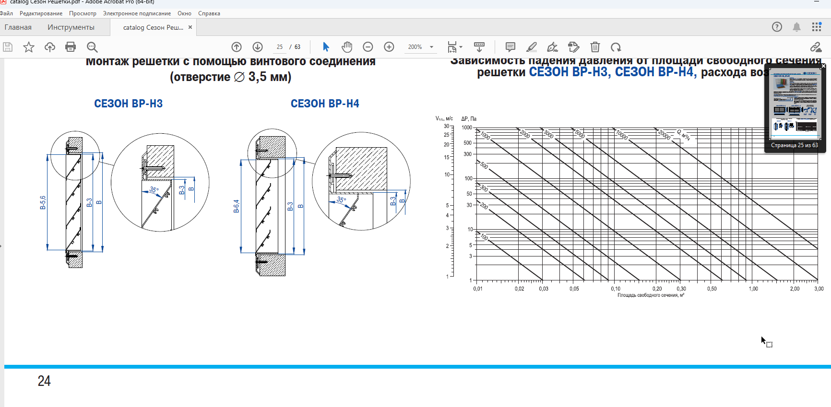This screenshot has width=831, height=407.
Task: Click the page number 24 footer text
Action: tap(44, 381)
